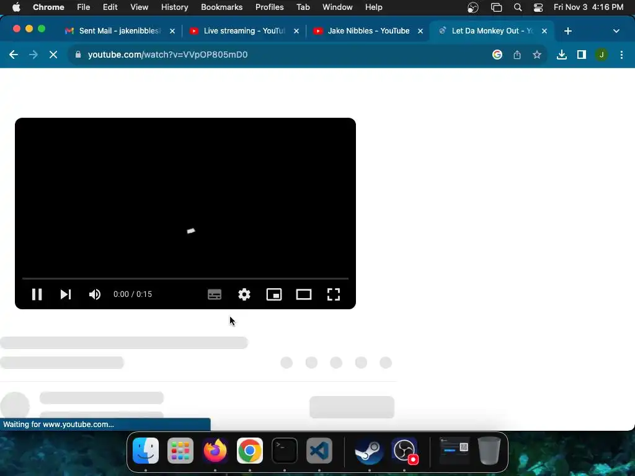The height and width of the screenshot is (476, 635).
Task: Open Spotlight search
Action: [518, 7]
